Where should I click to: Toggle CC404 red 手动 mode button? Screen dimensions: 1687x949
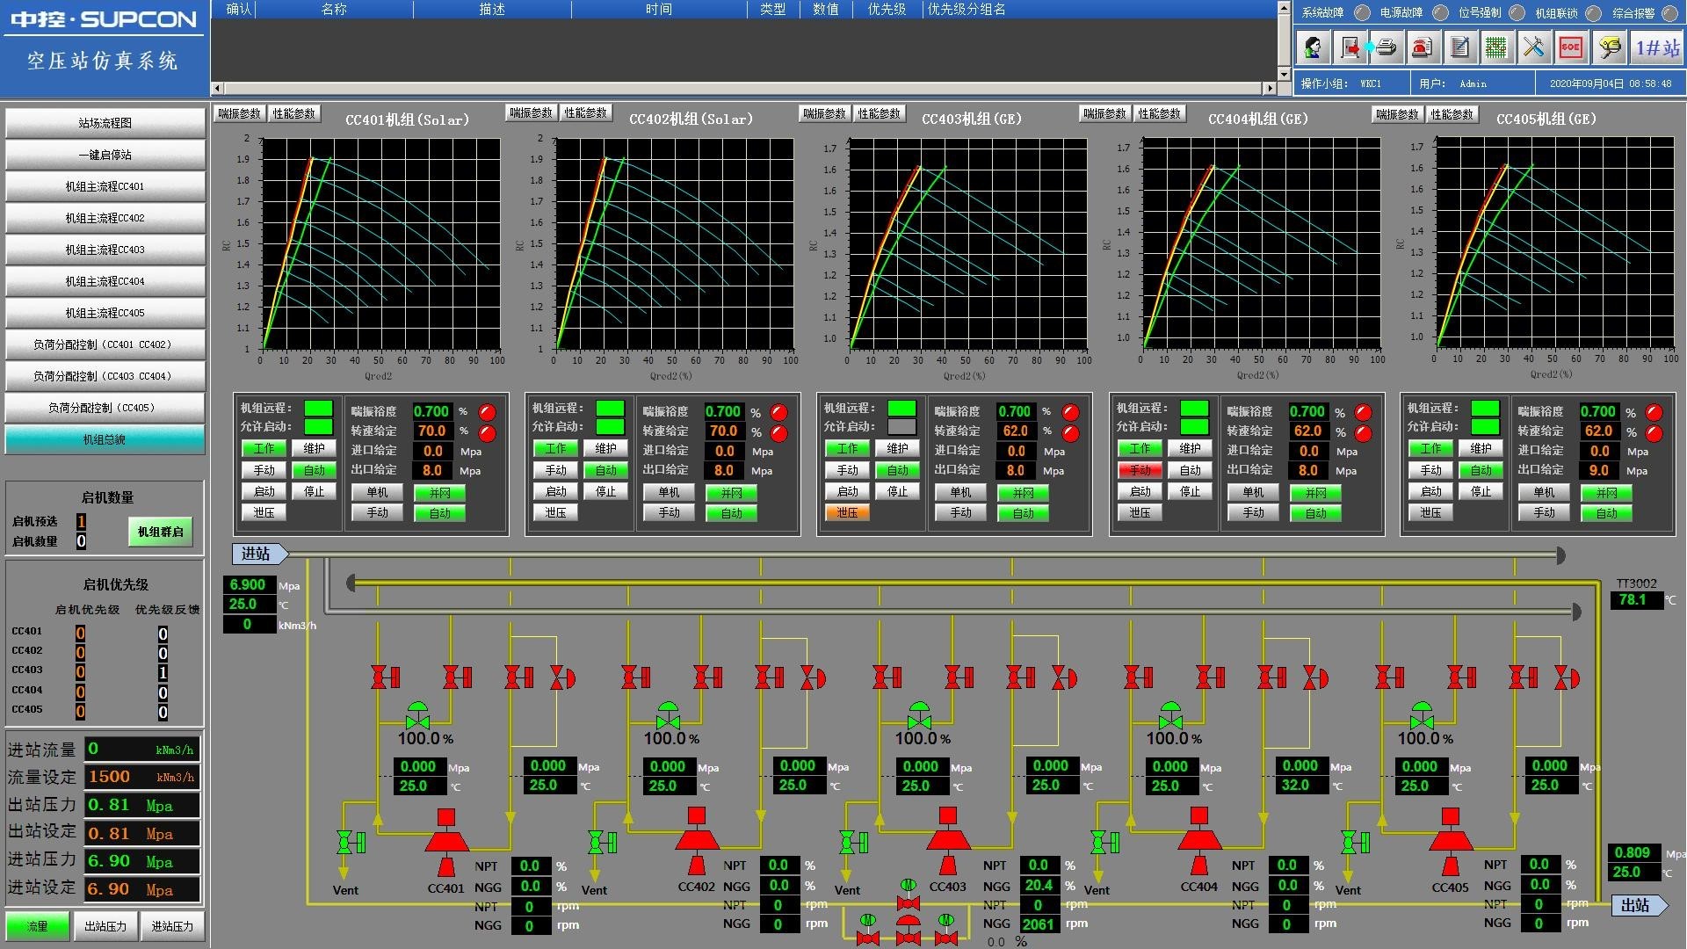pyautogui.click(x=1140, y=470)
